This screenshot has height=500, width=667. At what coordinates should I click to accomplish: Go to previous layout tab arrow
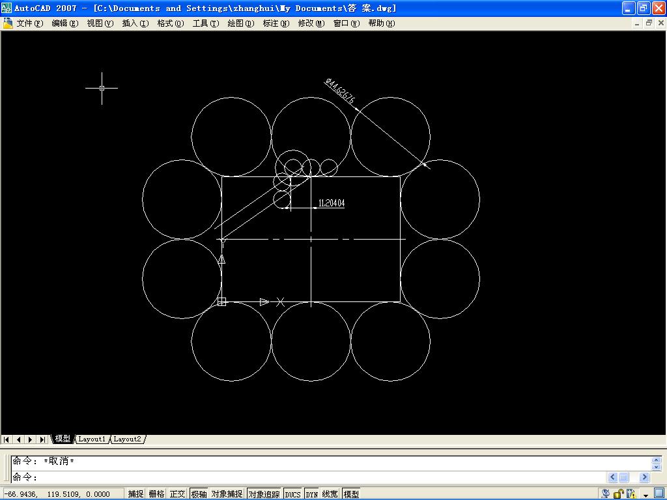point(18,439)
